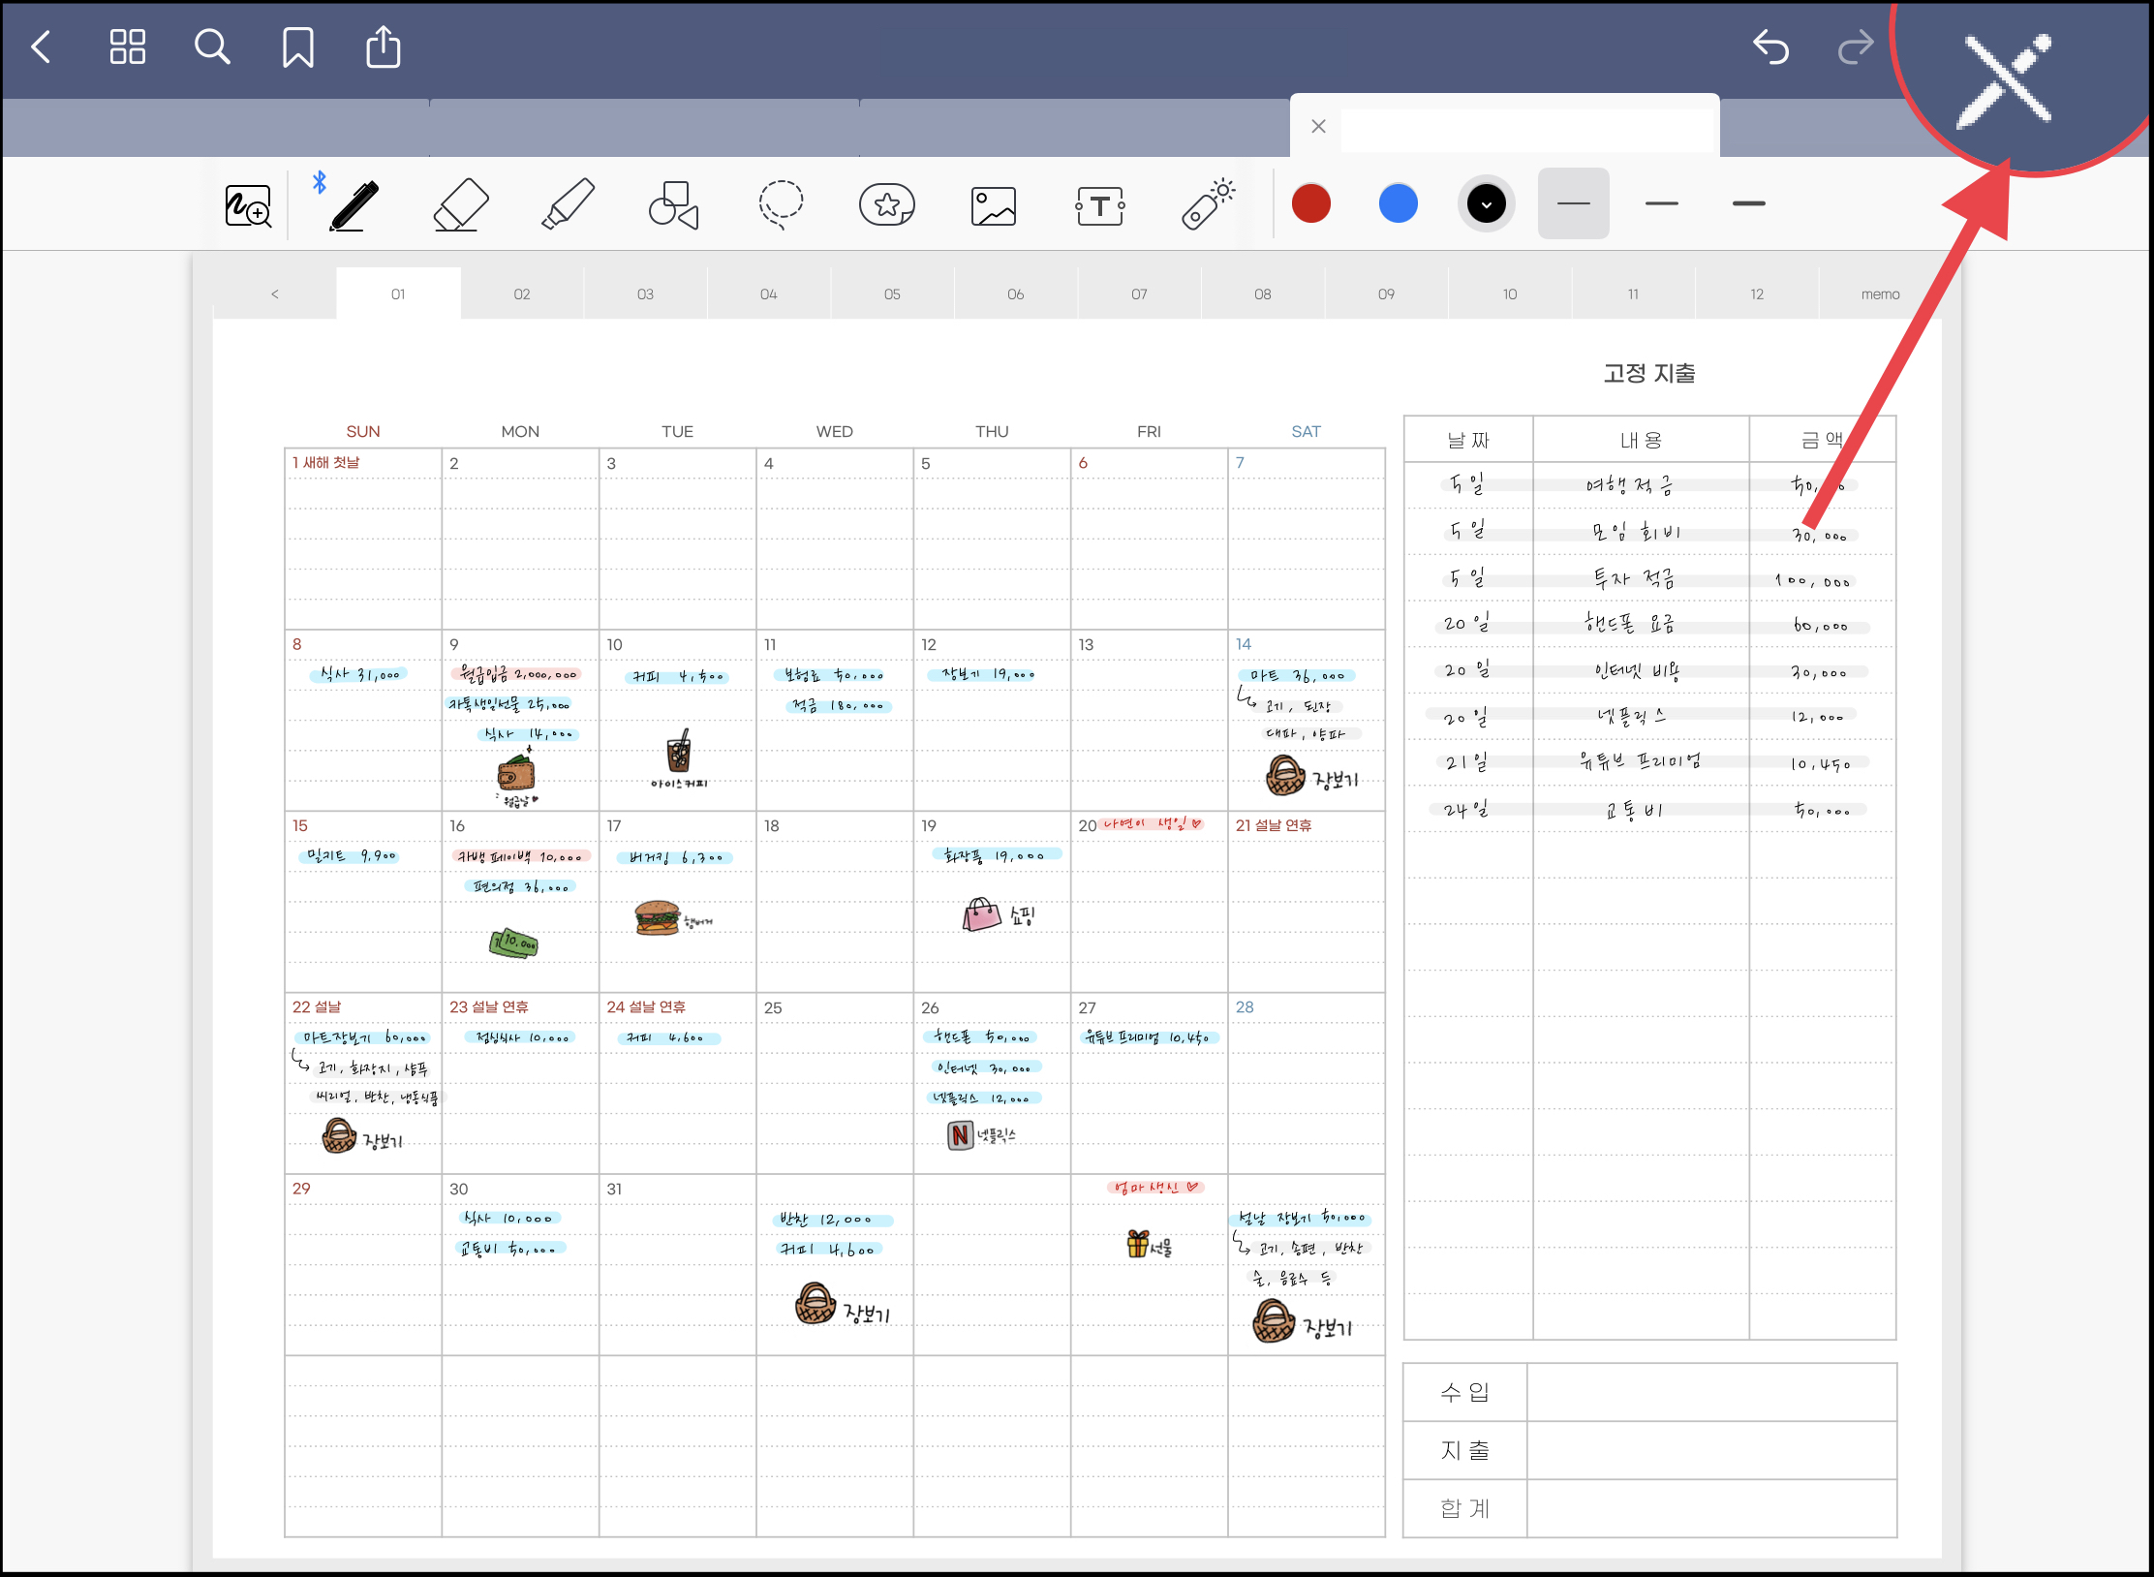The image size is (2154, 1577).
Task: Select the thinnest stroke width
Action: [x=1573, y=203]
